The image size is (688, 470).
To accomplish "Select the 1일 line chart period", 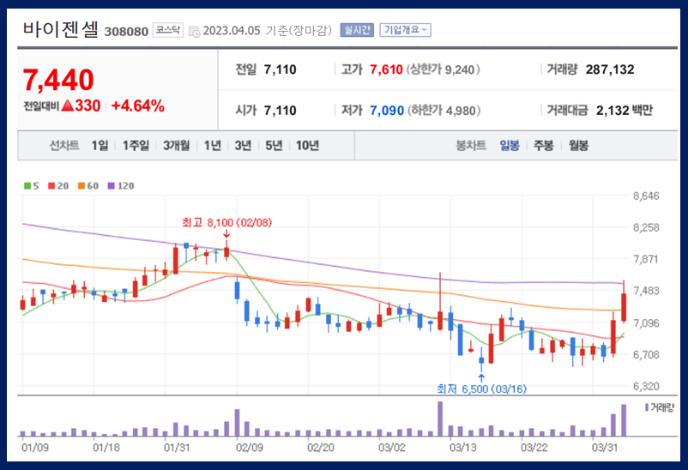I will [x=100, y=145].
